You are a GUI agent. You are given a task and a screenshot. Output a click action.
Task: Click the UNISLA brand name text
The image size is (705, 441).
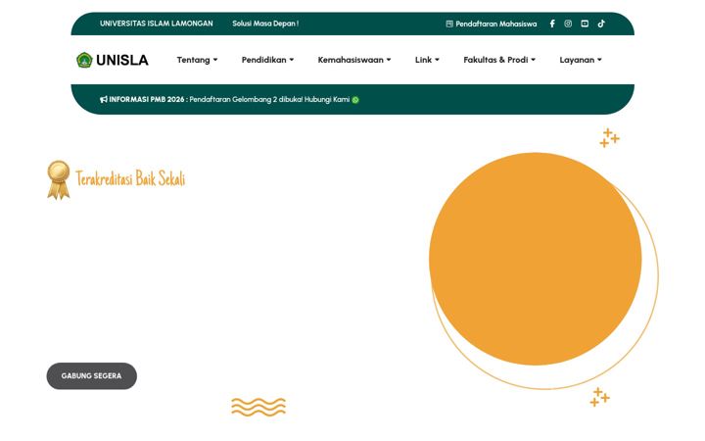[121, 60]
